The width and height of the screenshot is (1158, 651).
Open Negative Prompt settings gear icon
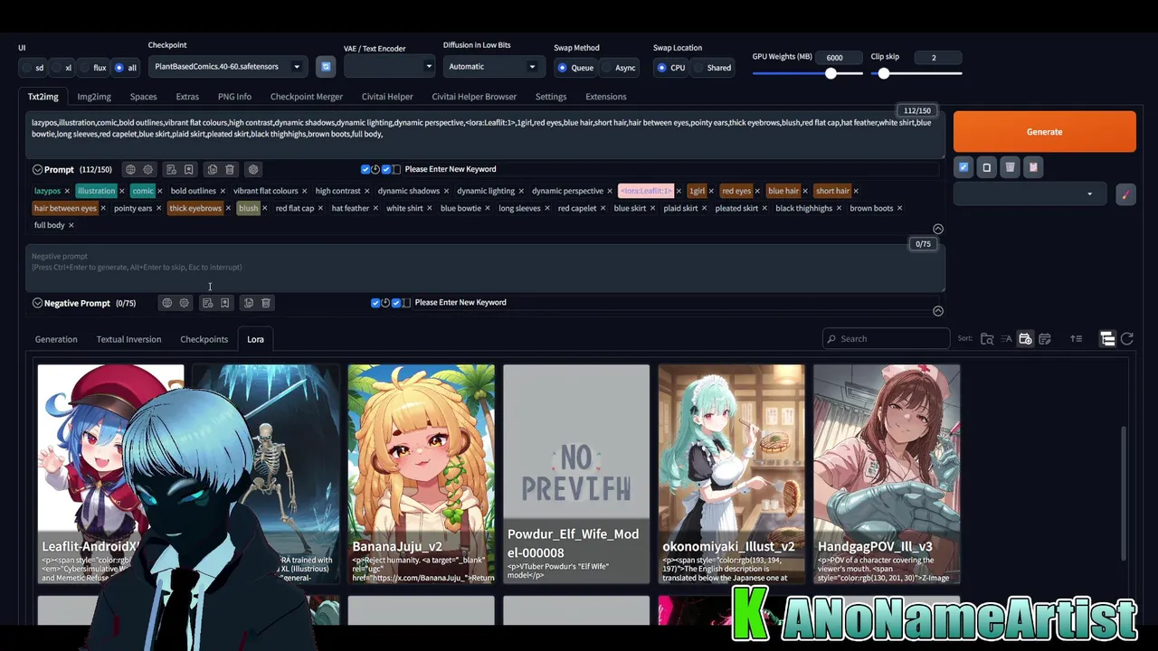click(185, 303)
